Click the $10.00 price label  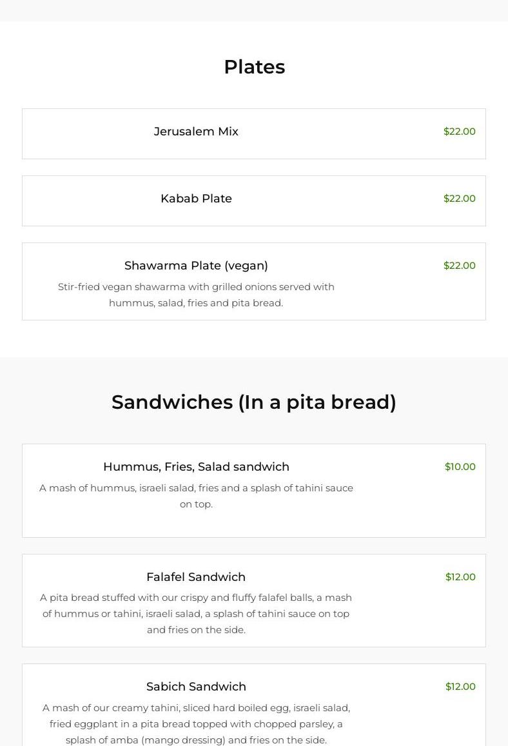[x=460, y=467]
